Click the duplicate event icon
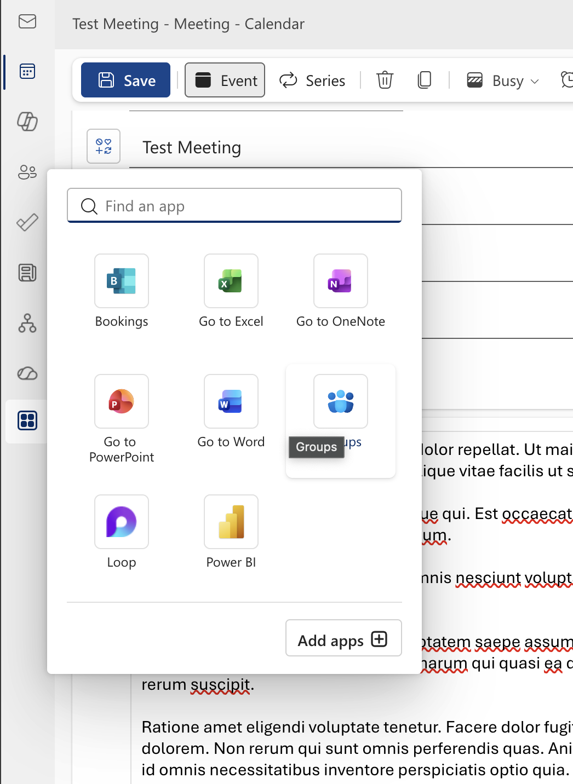This screenshot has width=573, height=784. [x=425, y=80]
